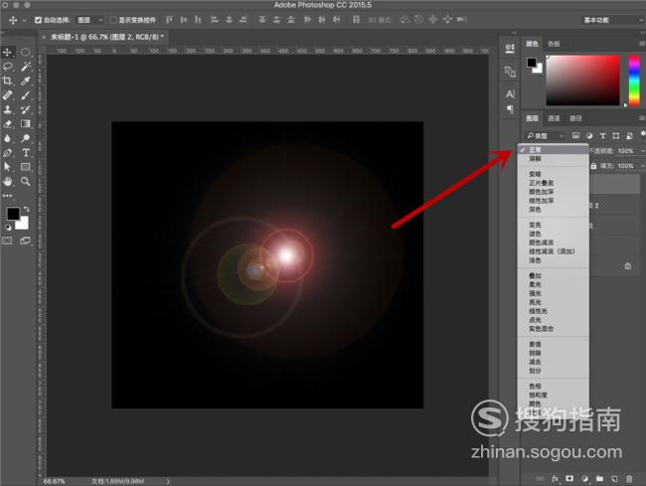Enable Show Transform Controls checkbox
The image size is (646, 486).
113,20
